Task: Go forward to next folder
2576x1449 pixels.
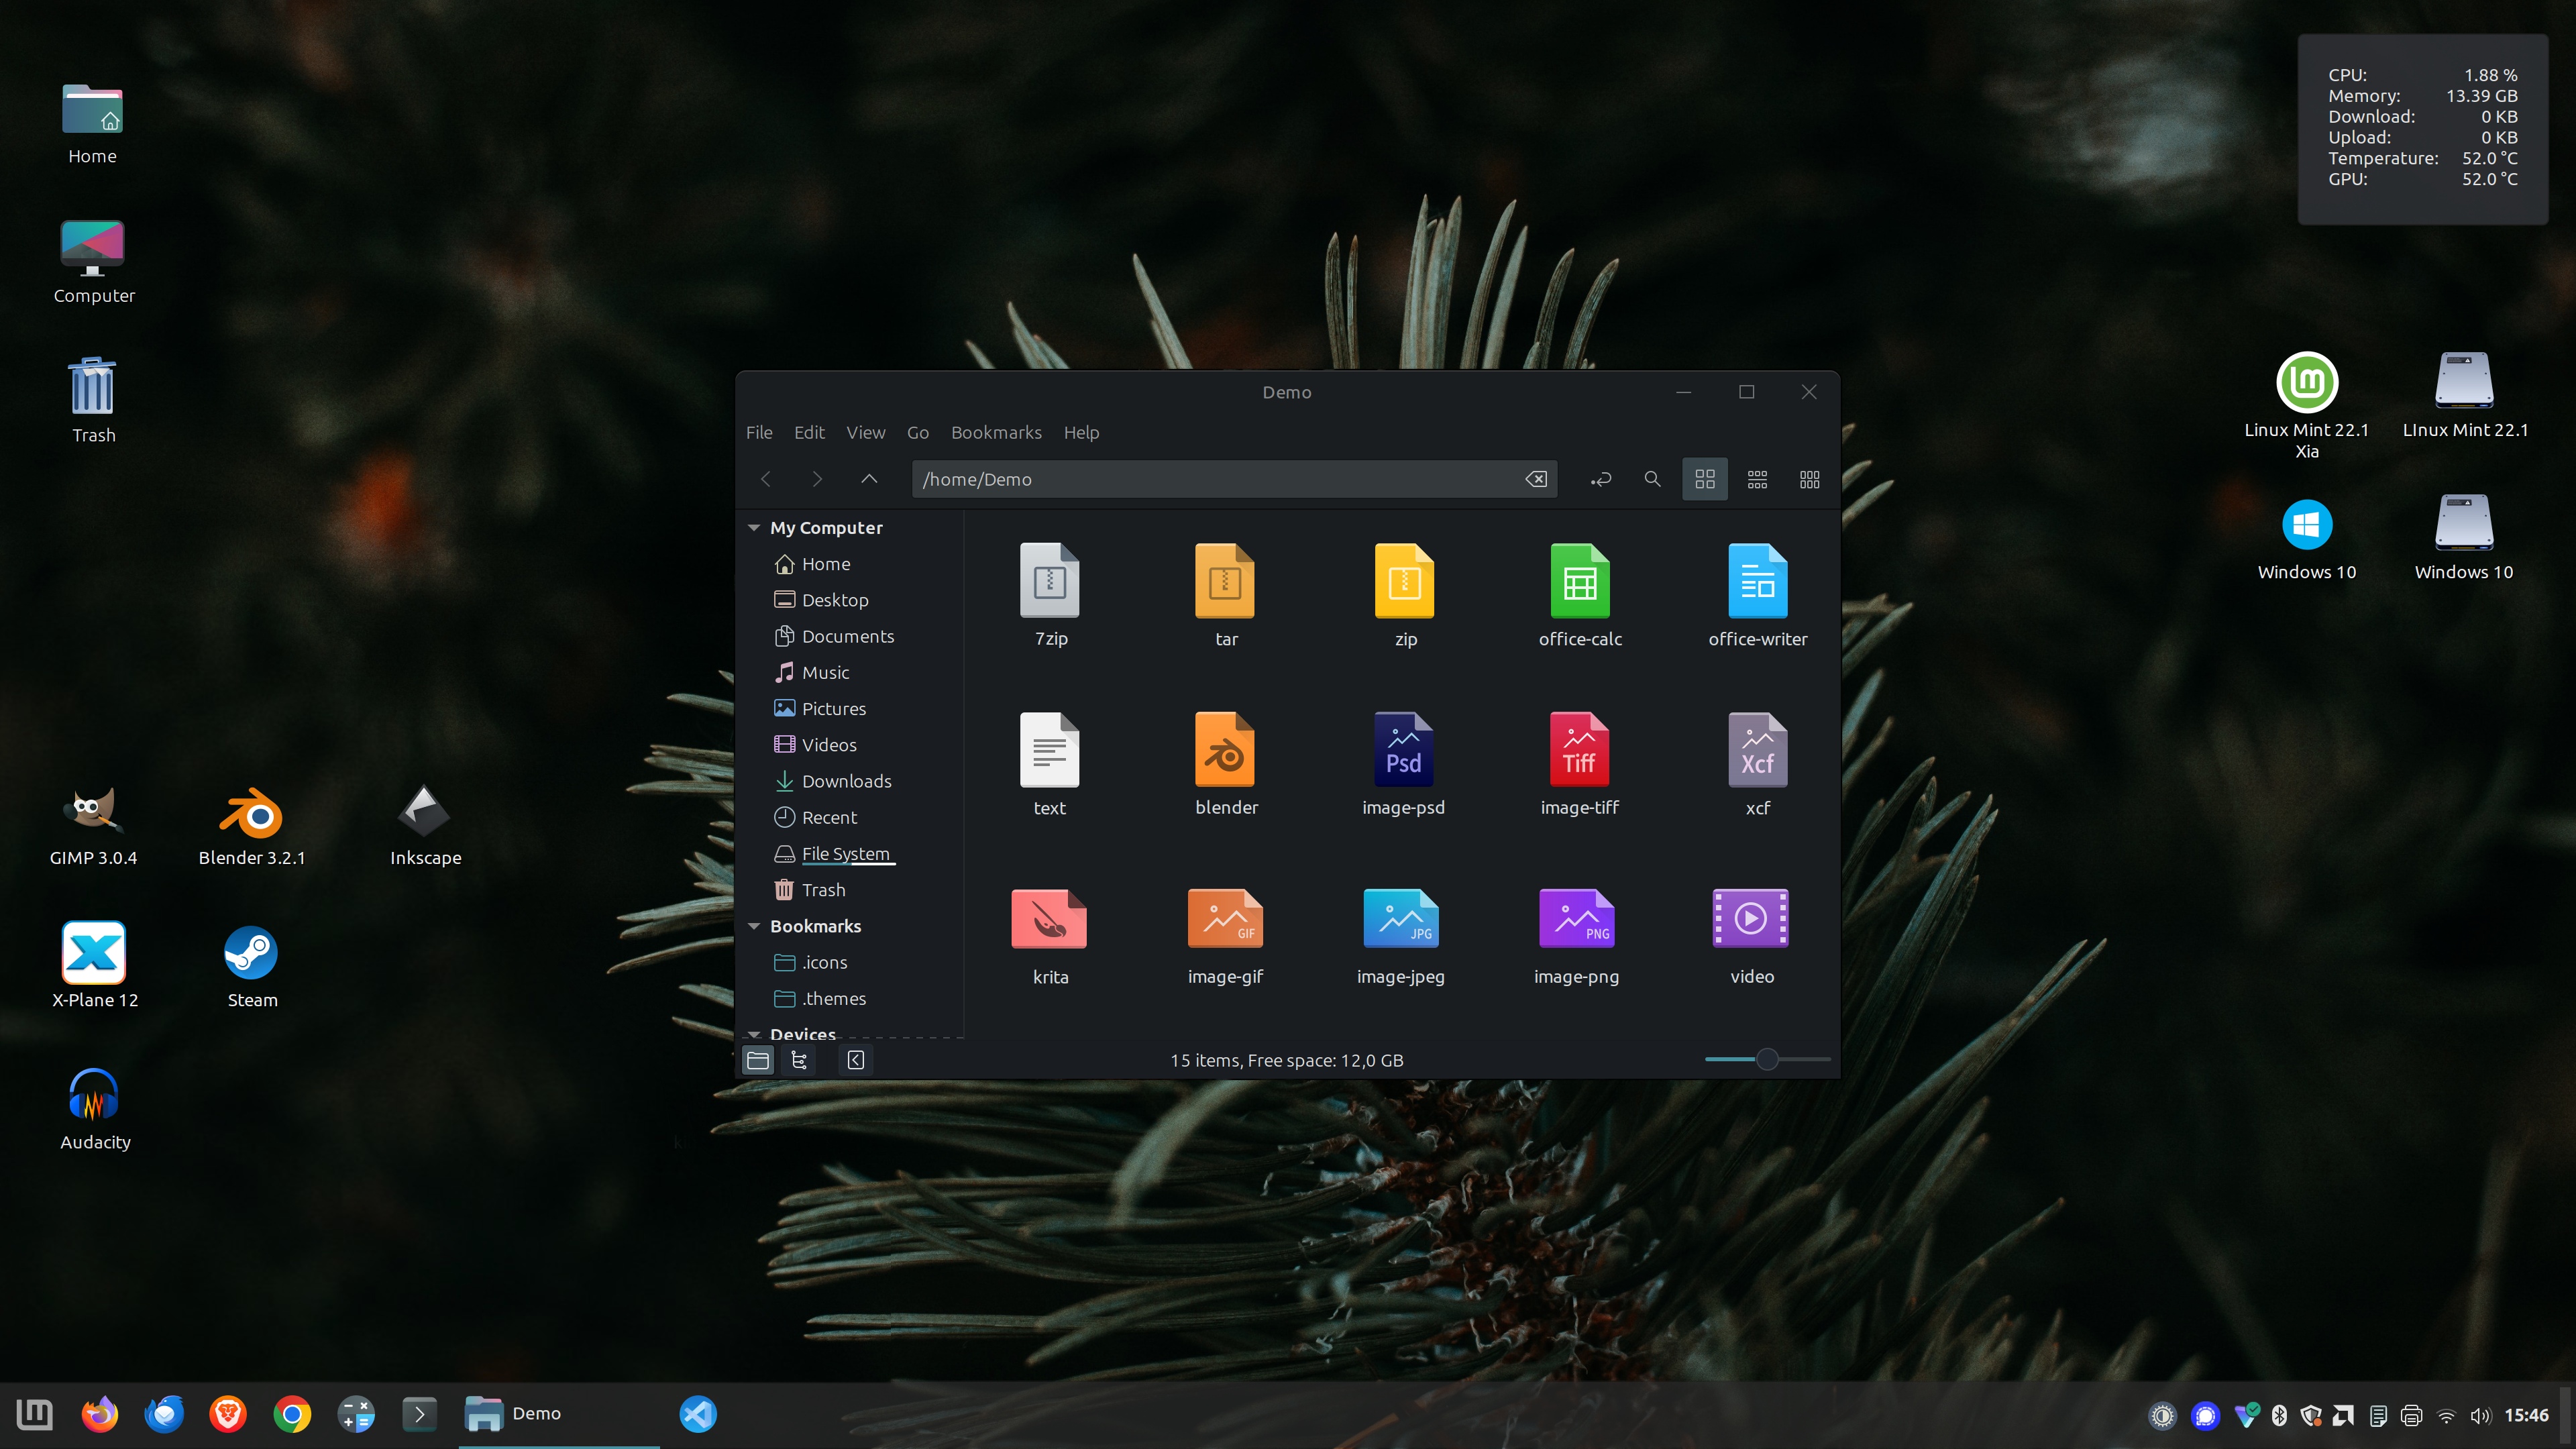Action: coord(817,479)
